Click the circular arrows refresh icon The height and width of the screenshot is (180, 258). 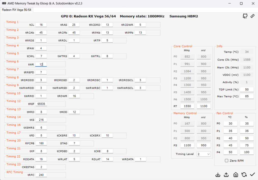(x=244, y=174)
